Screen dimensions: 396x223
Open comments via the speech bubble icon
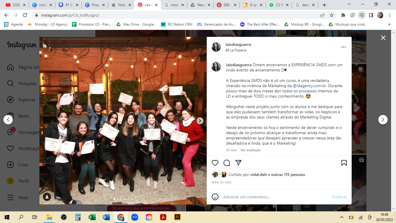(x=227, y=163)
